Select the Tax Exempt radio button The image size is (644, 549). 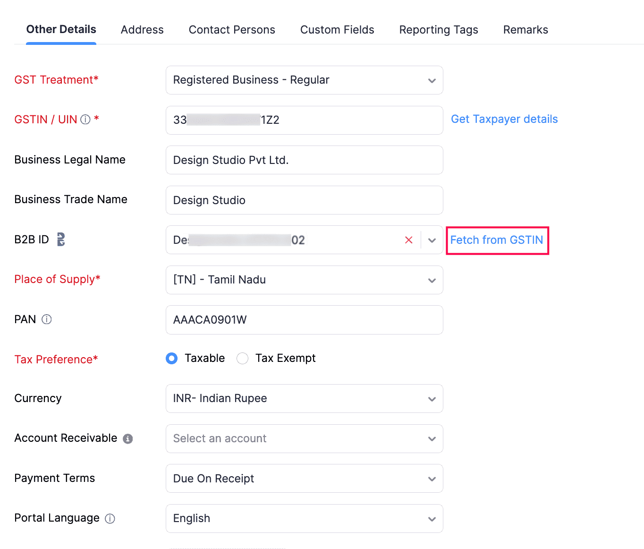coord(243,359)
